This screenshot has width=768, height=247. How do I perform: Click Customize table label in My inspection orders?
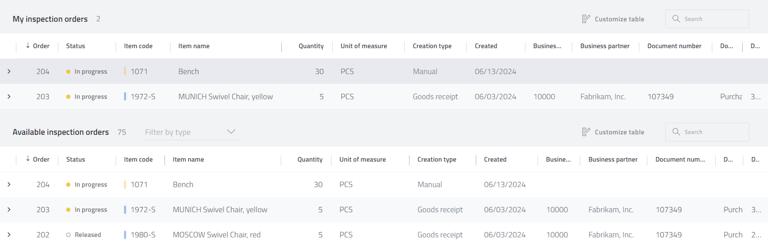[x=619, y=19]
